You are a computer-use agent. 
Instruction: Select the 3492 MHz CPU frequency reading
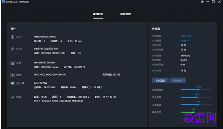186,36
